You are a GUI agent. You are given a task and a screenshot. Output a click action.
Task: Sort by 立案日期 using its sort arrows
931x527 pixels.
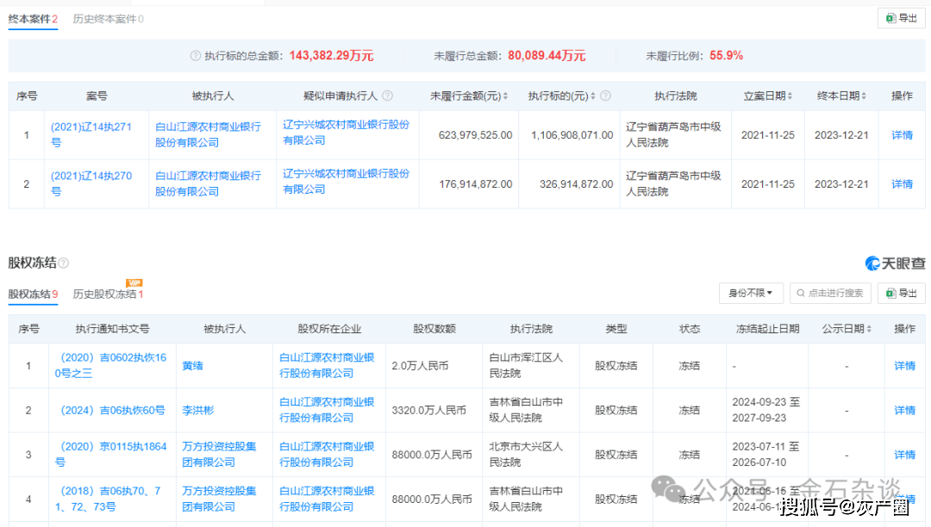[790, 96]
